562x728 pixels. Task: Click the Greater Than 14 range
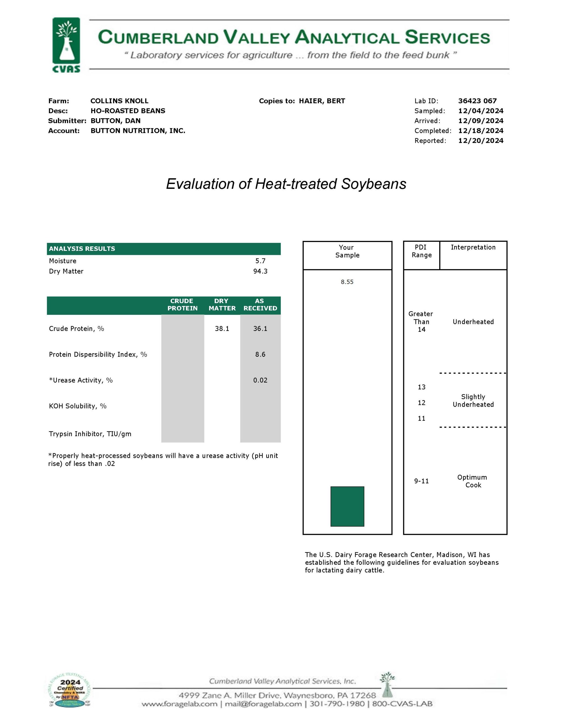pos(421,322)
